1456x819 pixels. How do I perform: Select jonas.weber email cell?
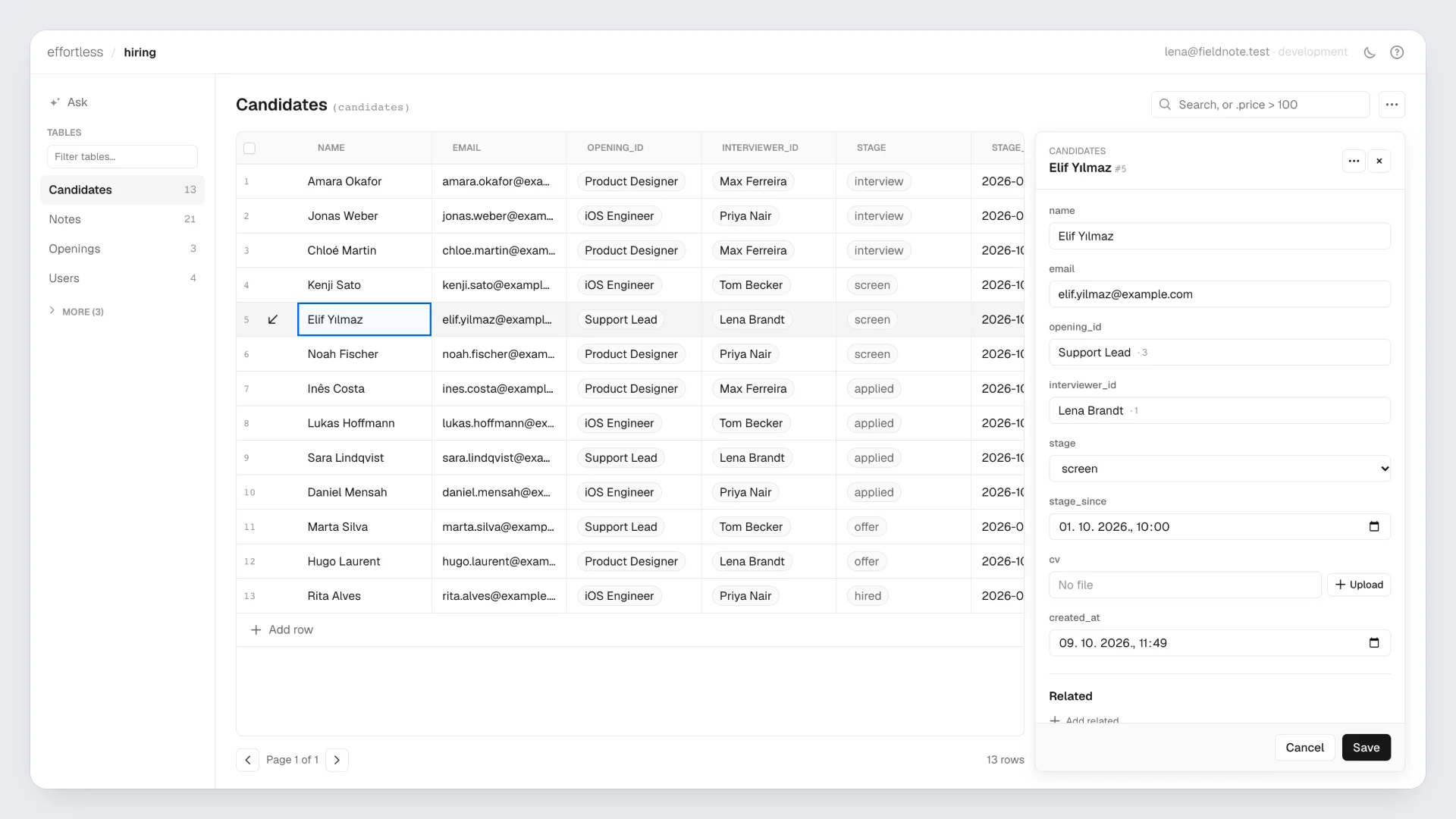click(499, 216)
